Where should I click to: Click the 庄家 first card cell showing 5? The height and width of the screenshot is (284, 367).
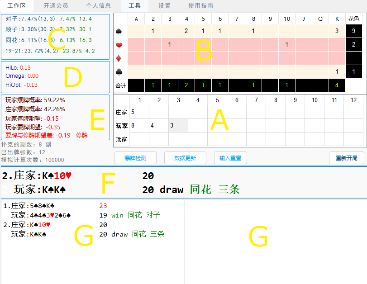139,112
